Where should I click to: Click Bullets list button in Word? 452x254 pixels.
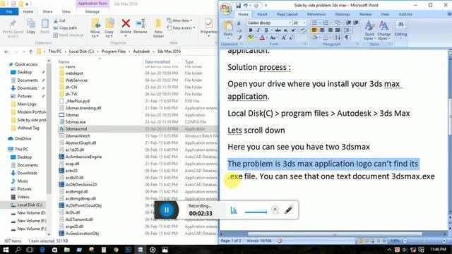[x=315, y=23]
